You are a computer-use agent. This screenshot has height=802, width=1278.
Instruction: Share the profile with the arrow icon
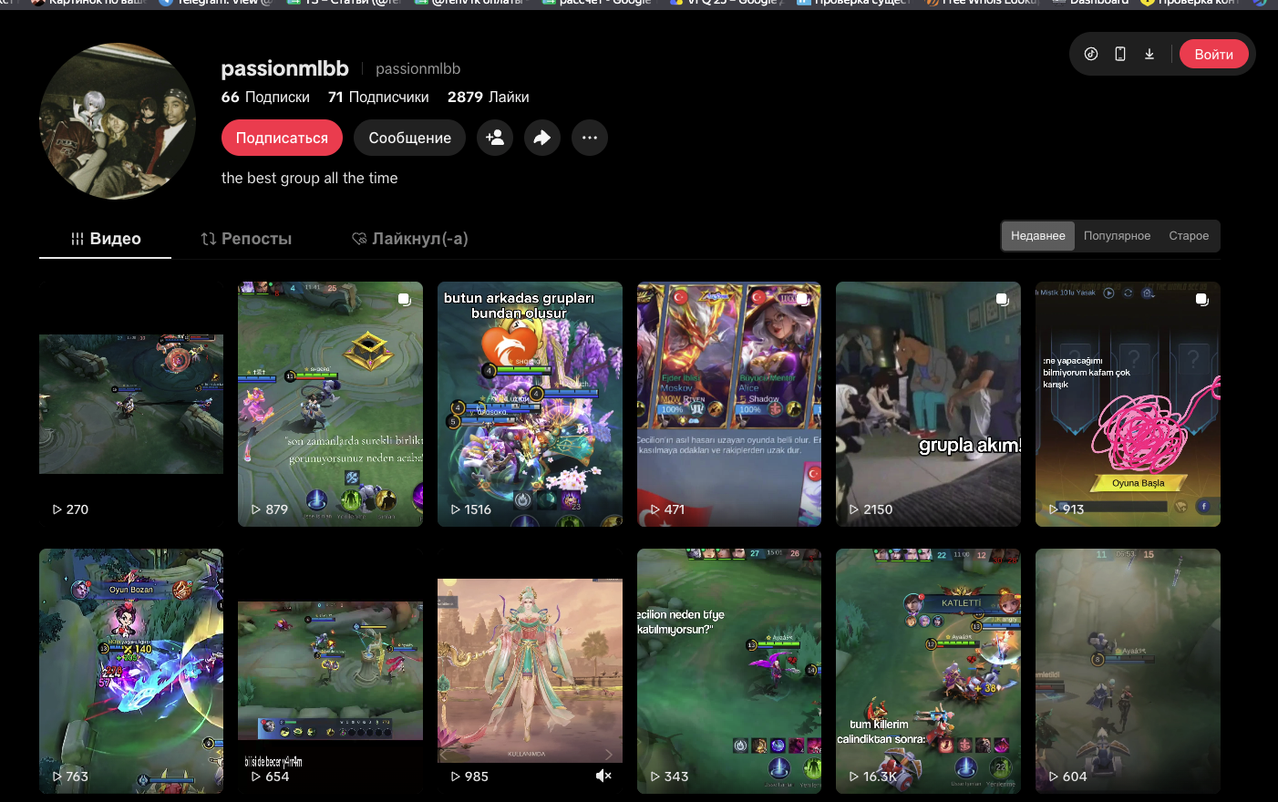(x=542, y=138)
